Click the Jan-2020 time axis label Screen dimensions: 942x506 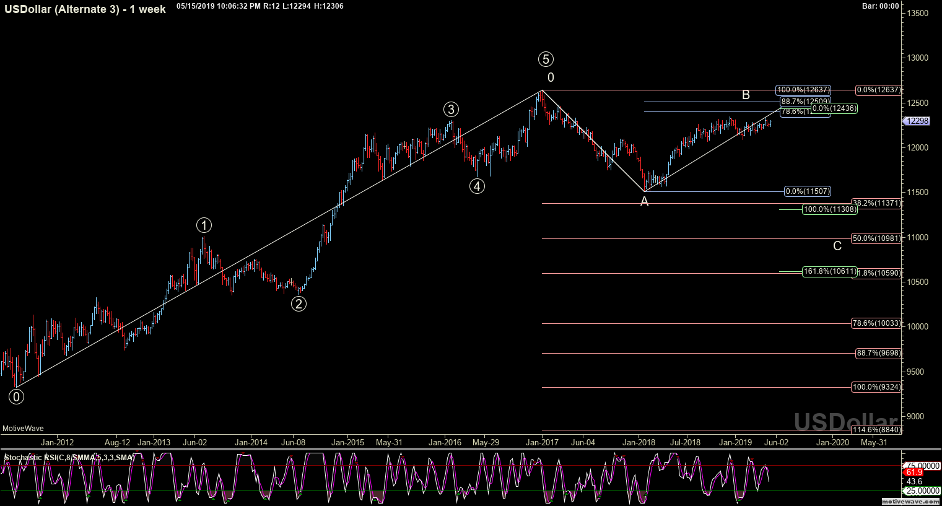point(832,442)
